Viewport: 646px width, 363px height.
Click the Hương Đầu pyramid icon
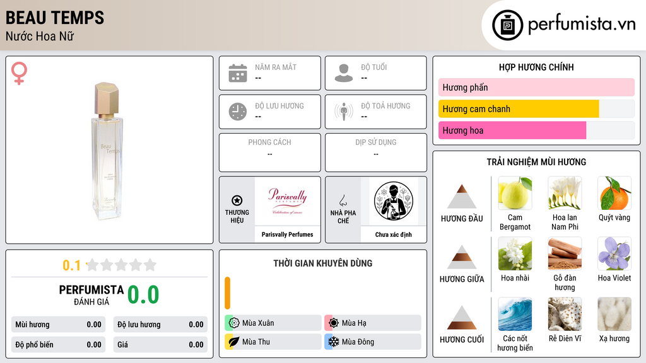[x=462, y=197]
